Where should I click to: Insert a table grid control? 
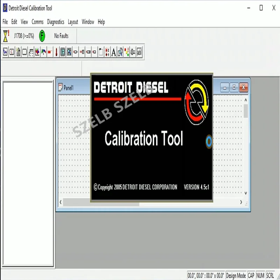coord(31,52)
